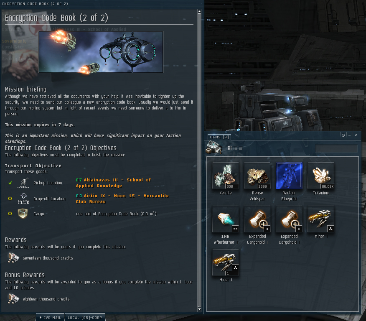The image size is (366, 321).
Task: Open the Akiainavas III pickup location link
Action: [114, 183]
